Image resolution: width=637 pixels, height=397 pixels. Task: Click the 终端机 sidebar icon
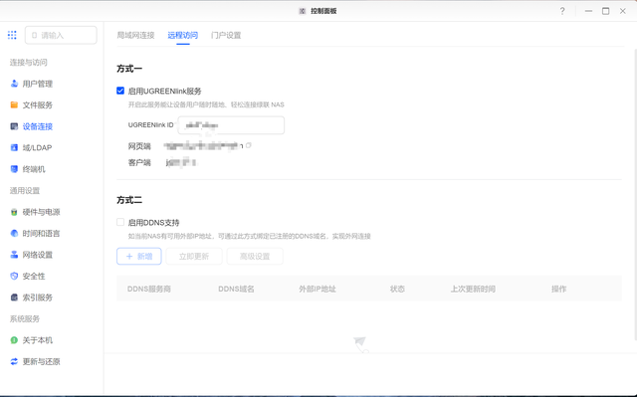point(14,169)
